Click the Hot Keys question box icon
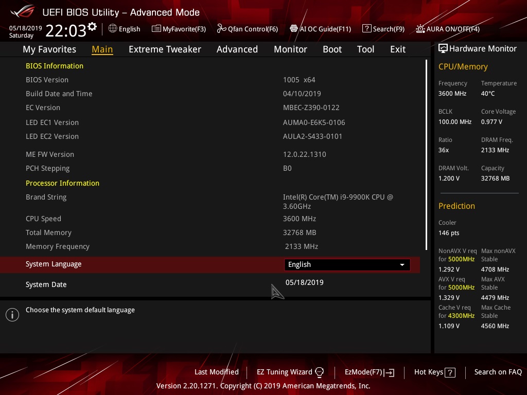This screenshot has height=395, width=527. tap(450, 372)
